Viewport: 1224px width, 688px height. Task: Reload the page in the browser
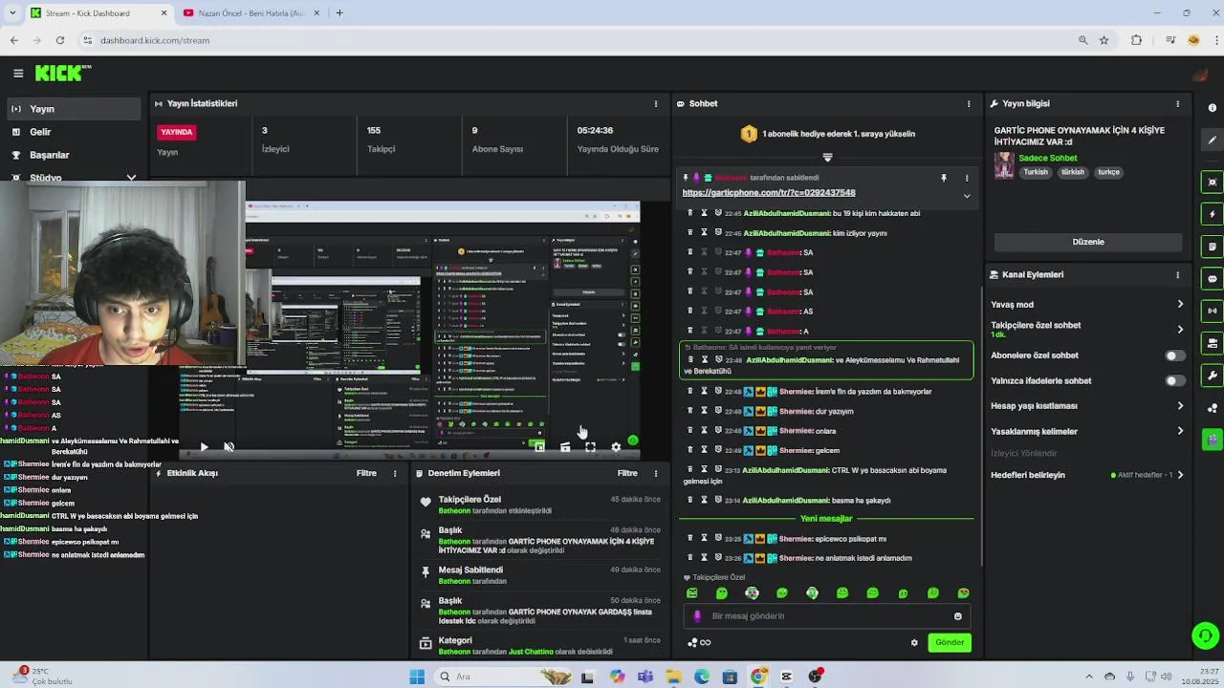(60, 40)
